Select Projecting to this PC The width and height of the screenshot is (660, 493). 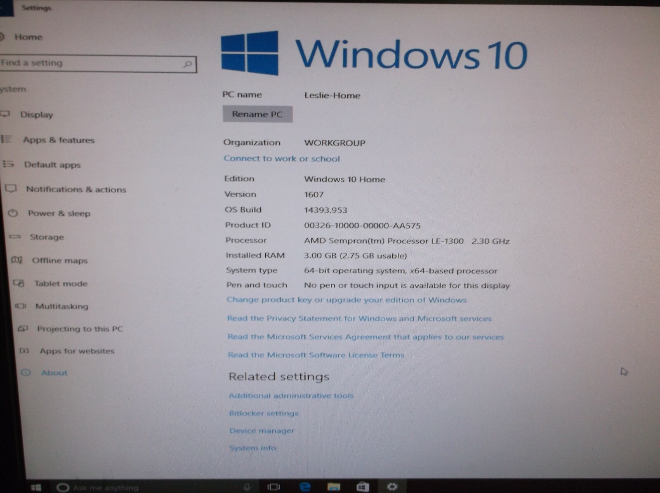coord(80,329)
